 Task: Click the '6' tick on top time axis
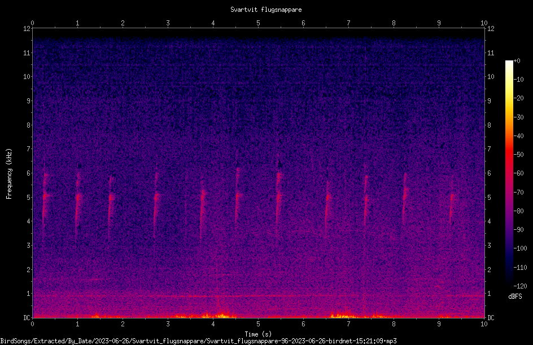point(303,23)
